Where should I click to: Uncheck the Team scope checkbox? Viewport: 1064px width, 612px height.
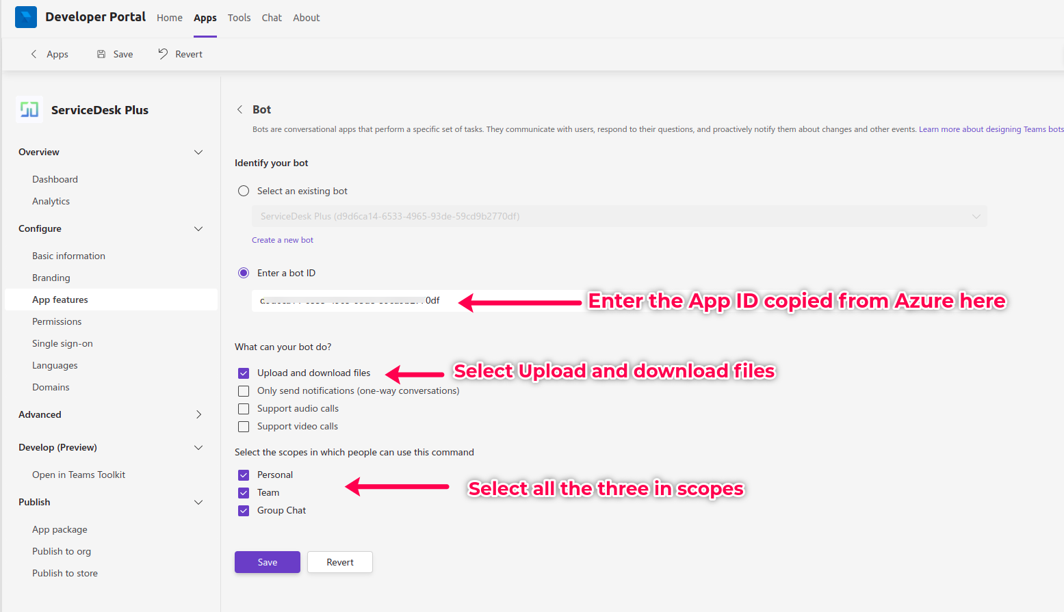coord(244,493)
